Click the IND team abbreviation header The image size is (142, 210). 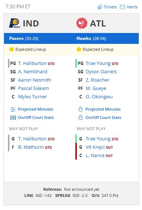(31, 24)
